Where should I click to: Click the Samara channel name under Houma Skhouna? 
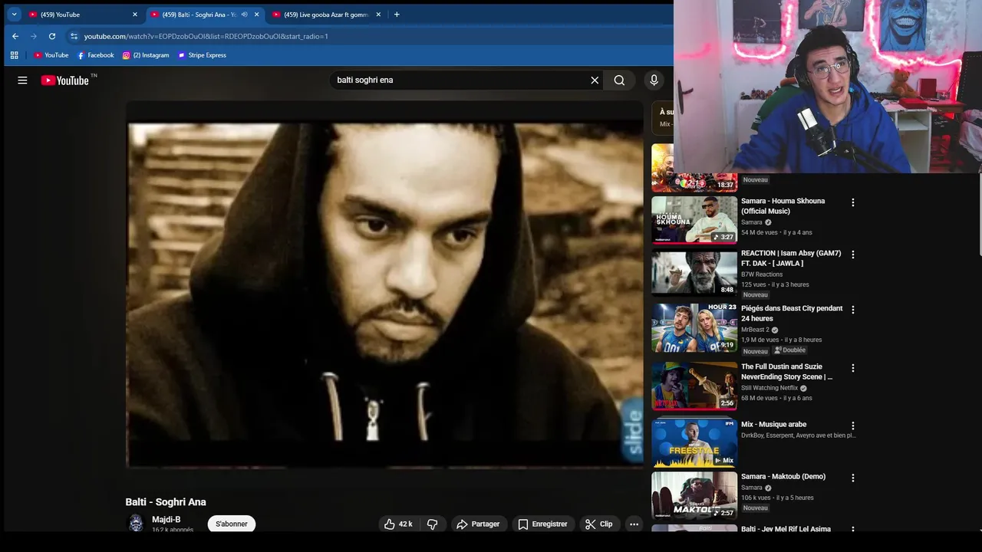tap(752, 222)
